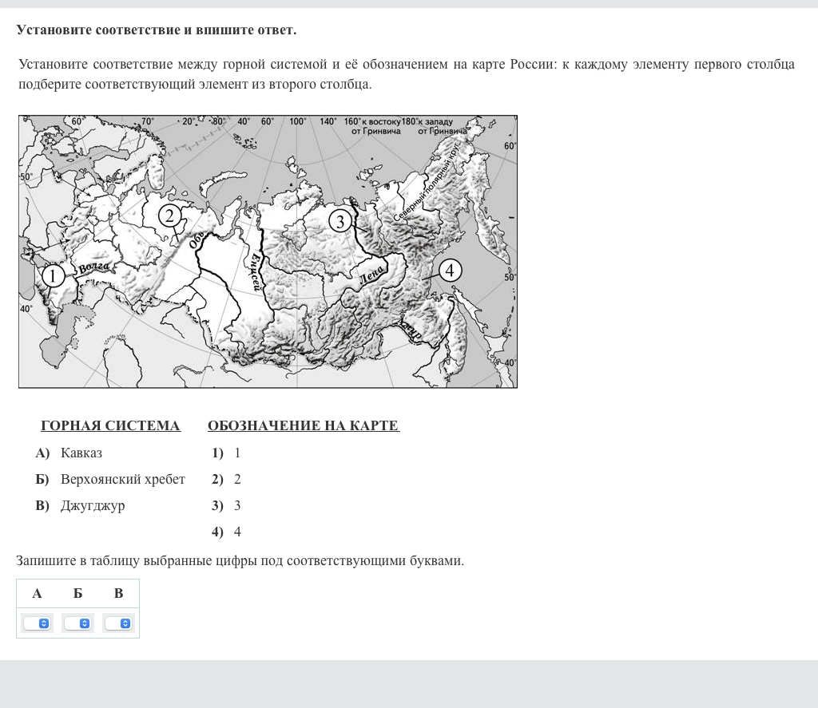Click the ГОРНАЯ СИСТЕМА column heading
Viewport: 818px width, 708px height.
[110, 426]
